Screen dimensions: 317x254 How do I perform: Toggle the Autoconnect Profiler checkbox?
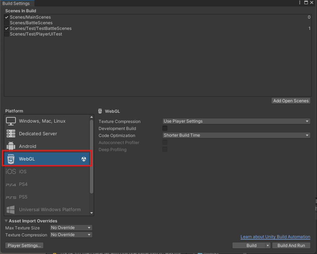click(165, 142)
